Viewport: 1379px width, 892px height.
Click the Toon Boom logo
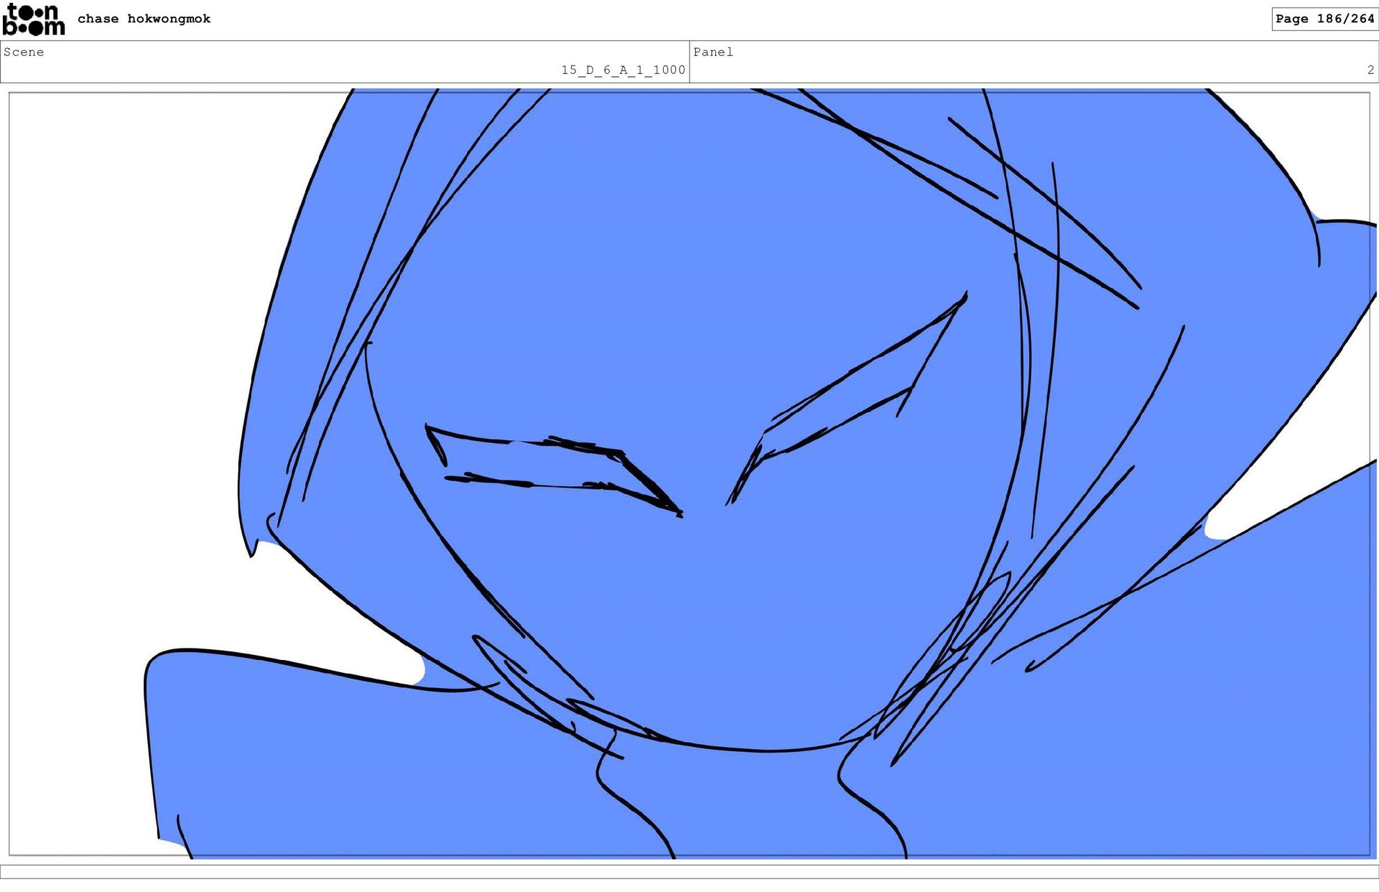pos(33,19)
